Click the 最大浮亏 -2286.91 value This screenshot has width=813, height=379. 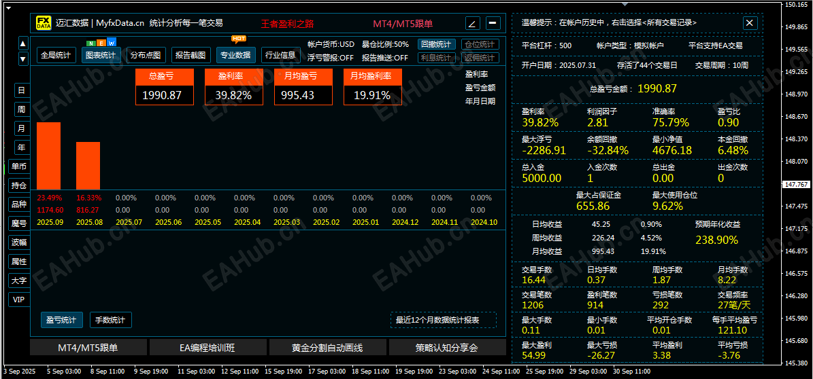[544, 151]
